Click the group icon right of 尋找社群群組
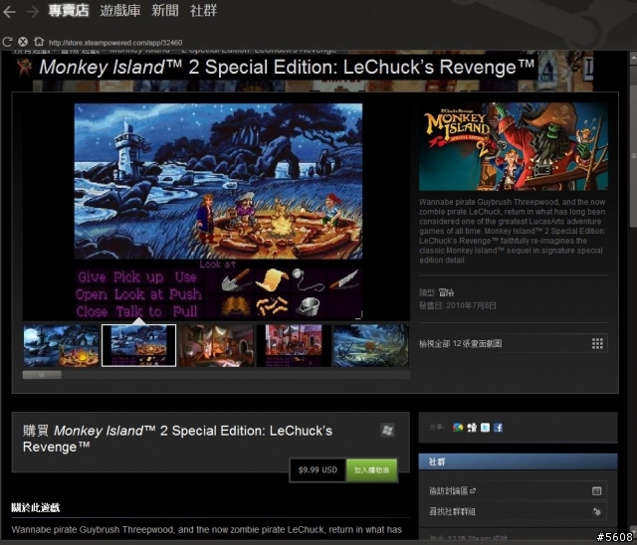Screen dimensions: 637x545 (596, 512)
